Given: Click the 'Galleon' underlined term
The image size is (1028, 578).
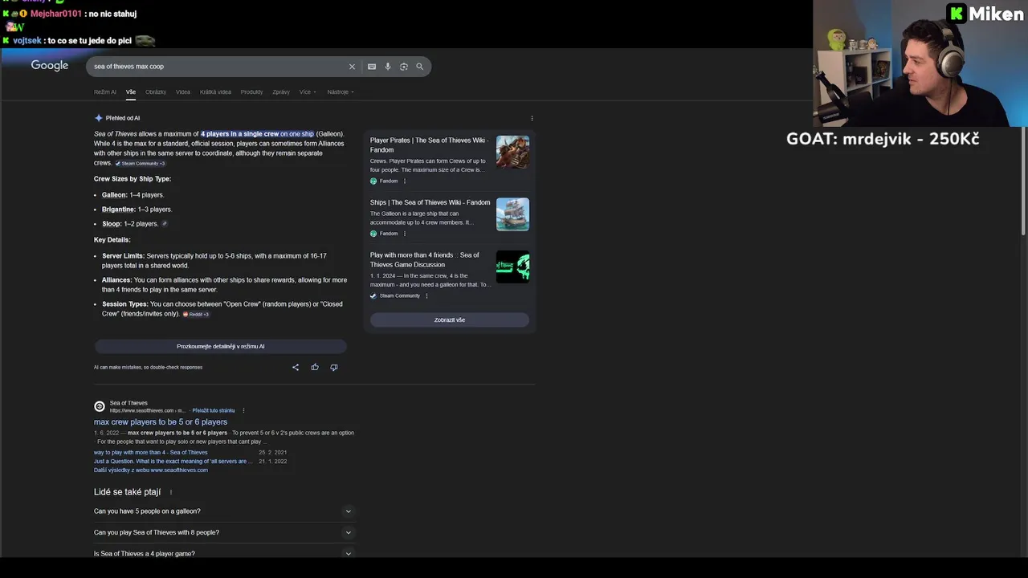Looking at the screenshot, I should click(114, 195).
